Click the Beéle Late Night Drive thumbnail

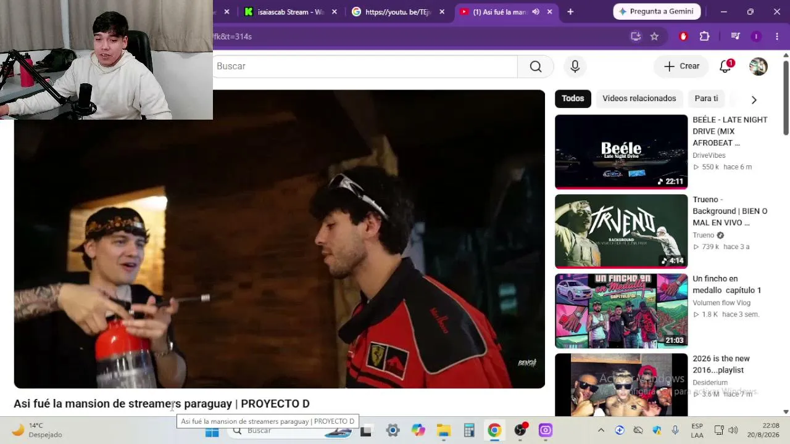coord(621,152)
